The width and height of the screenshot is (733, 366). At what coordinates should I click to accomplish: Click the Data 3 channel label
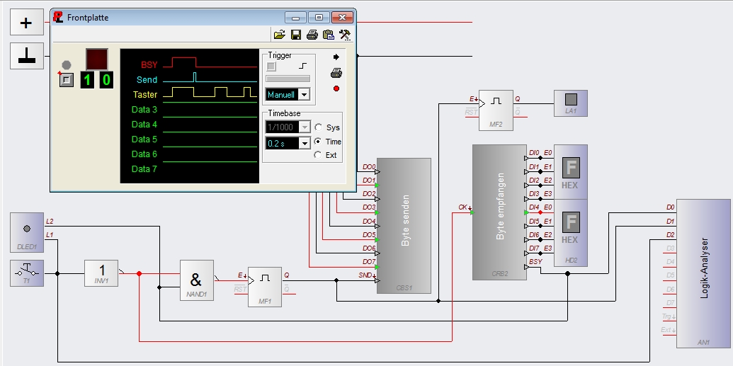coord(144,110)
